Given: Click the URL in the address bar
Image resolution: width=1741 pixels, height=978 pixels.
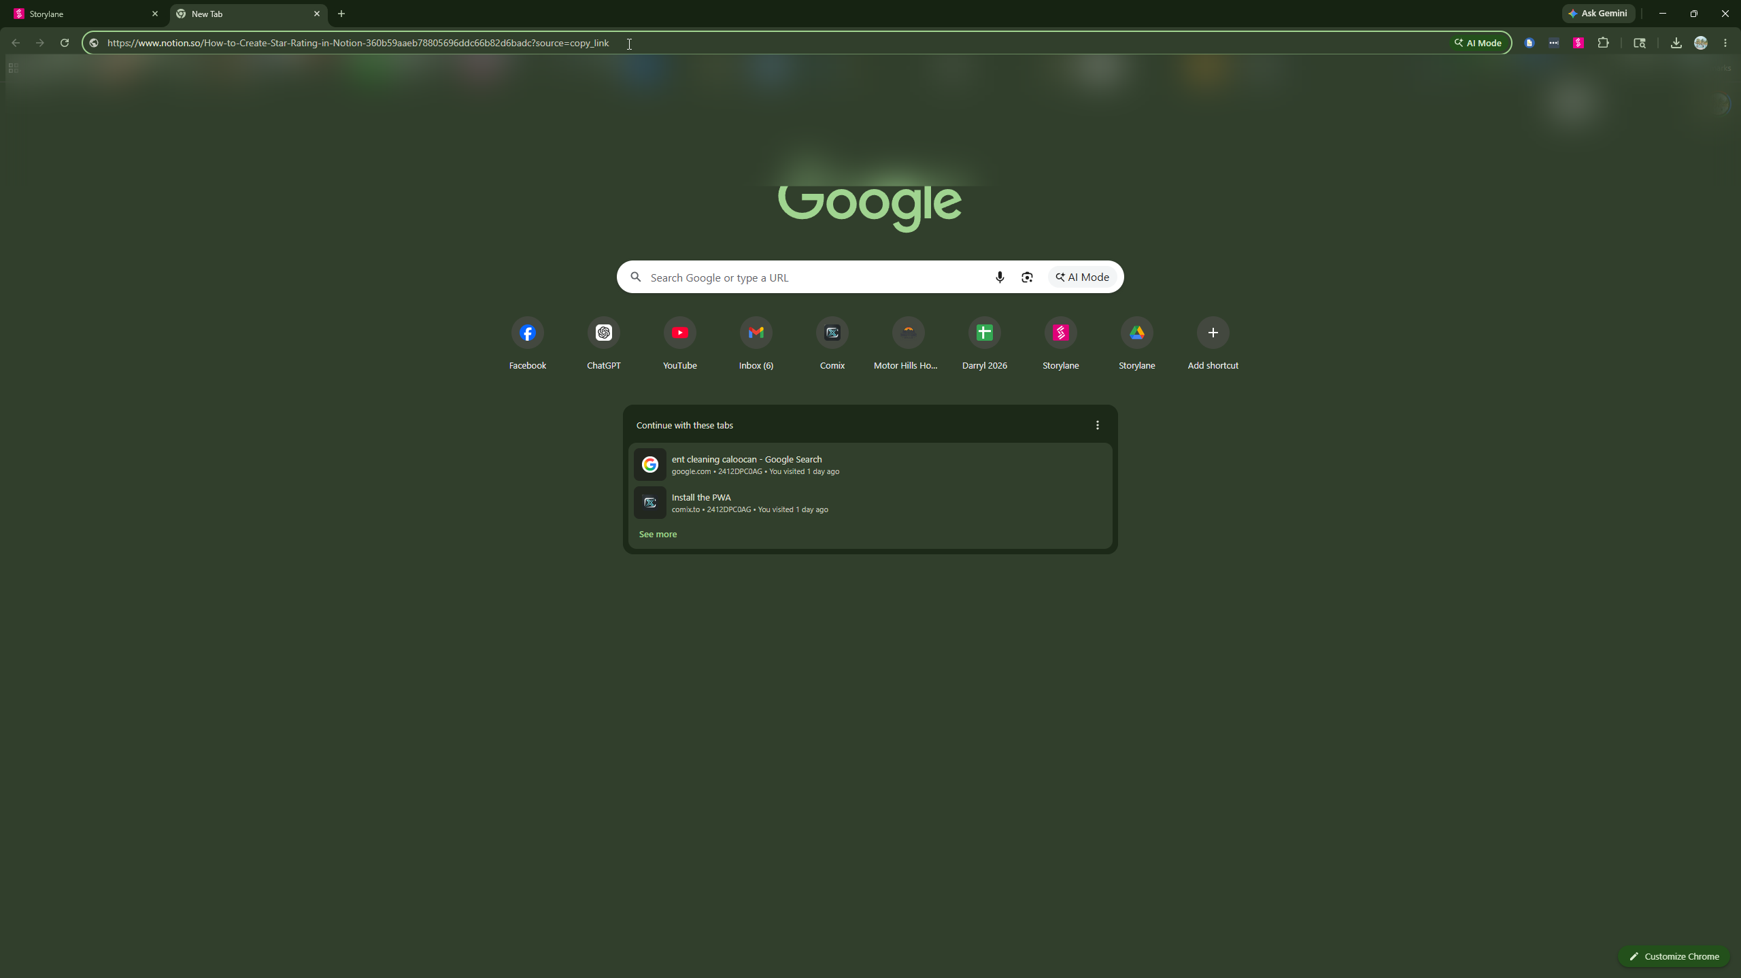Looking at the screenshot, I should tap(358, 43).
